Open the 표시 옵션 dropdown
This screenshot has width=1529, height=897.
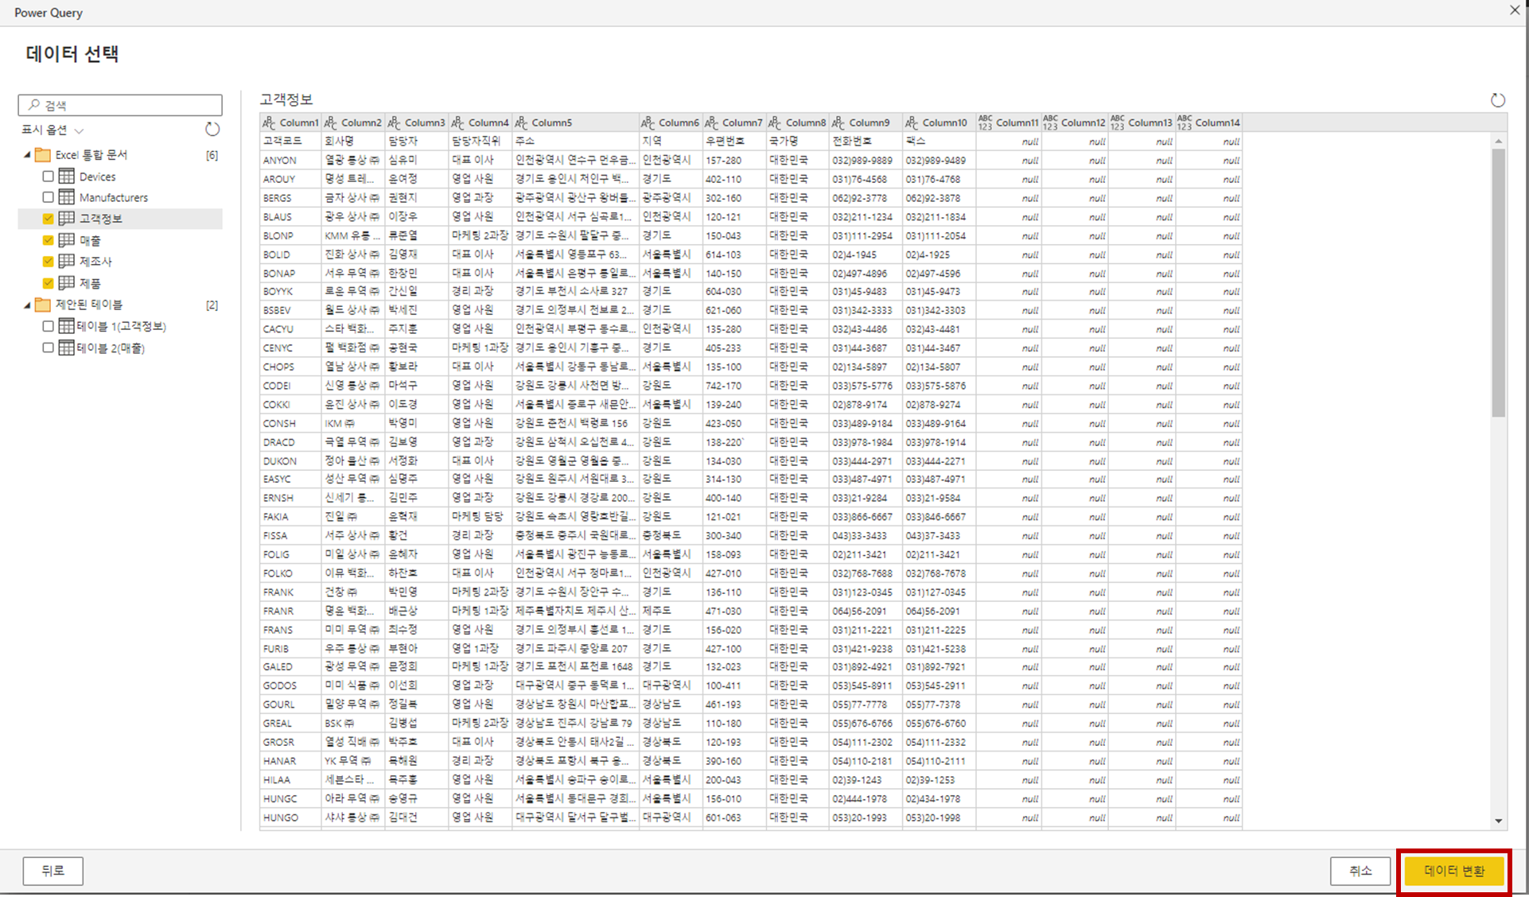pos(53,130)
